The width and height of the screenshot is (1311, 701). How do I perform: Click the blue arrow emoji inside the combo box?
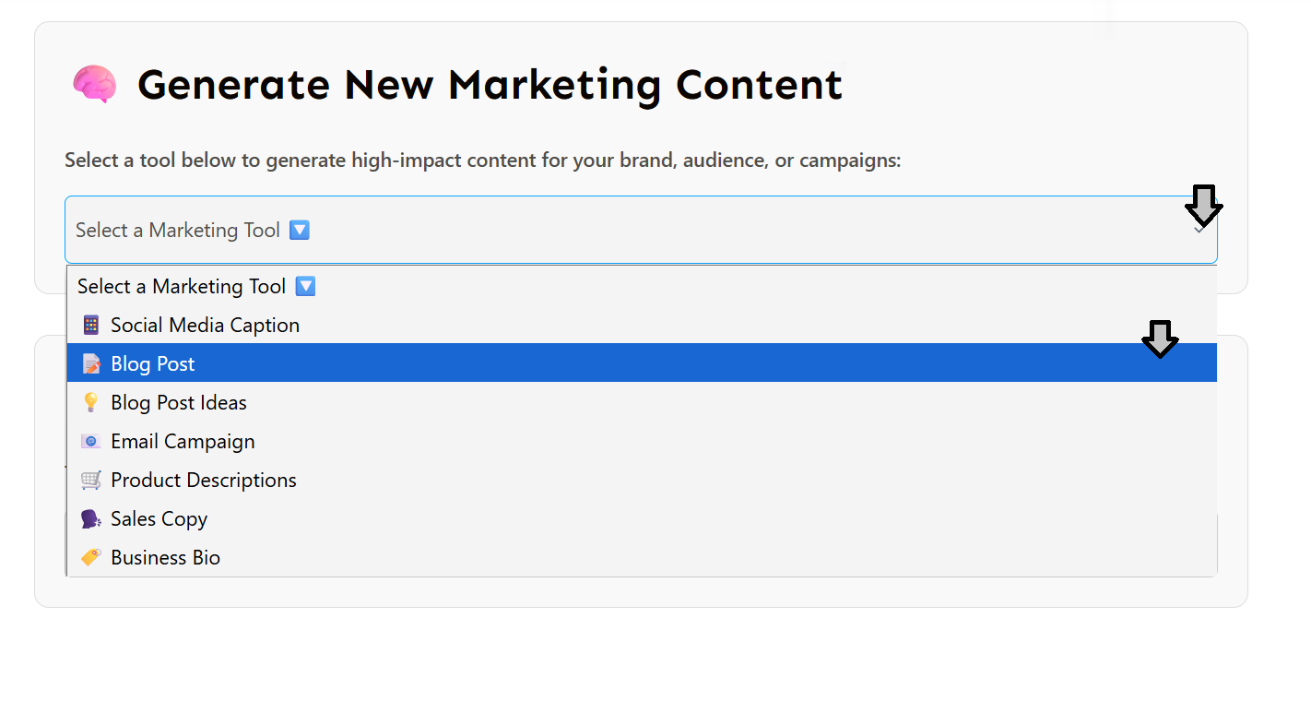[300, 231]
